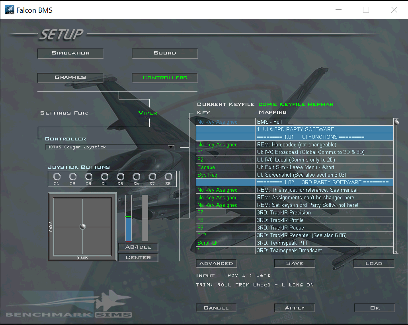The image size is (408, 325).
Task: Load a keyfile
Action: [374, 263]
